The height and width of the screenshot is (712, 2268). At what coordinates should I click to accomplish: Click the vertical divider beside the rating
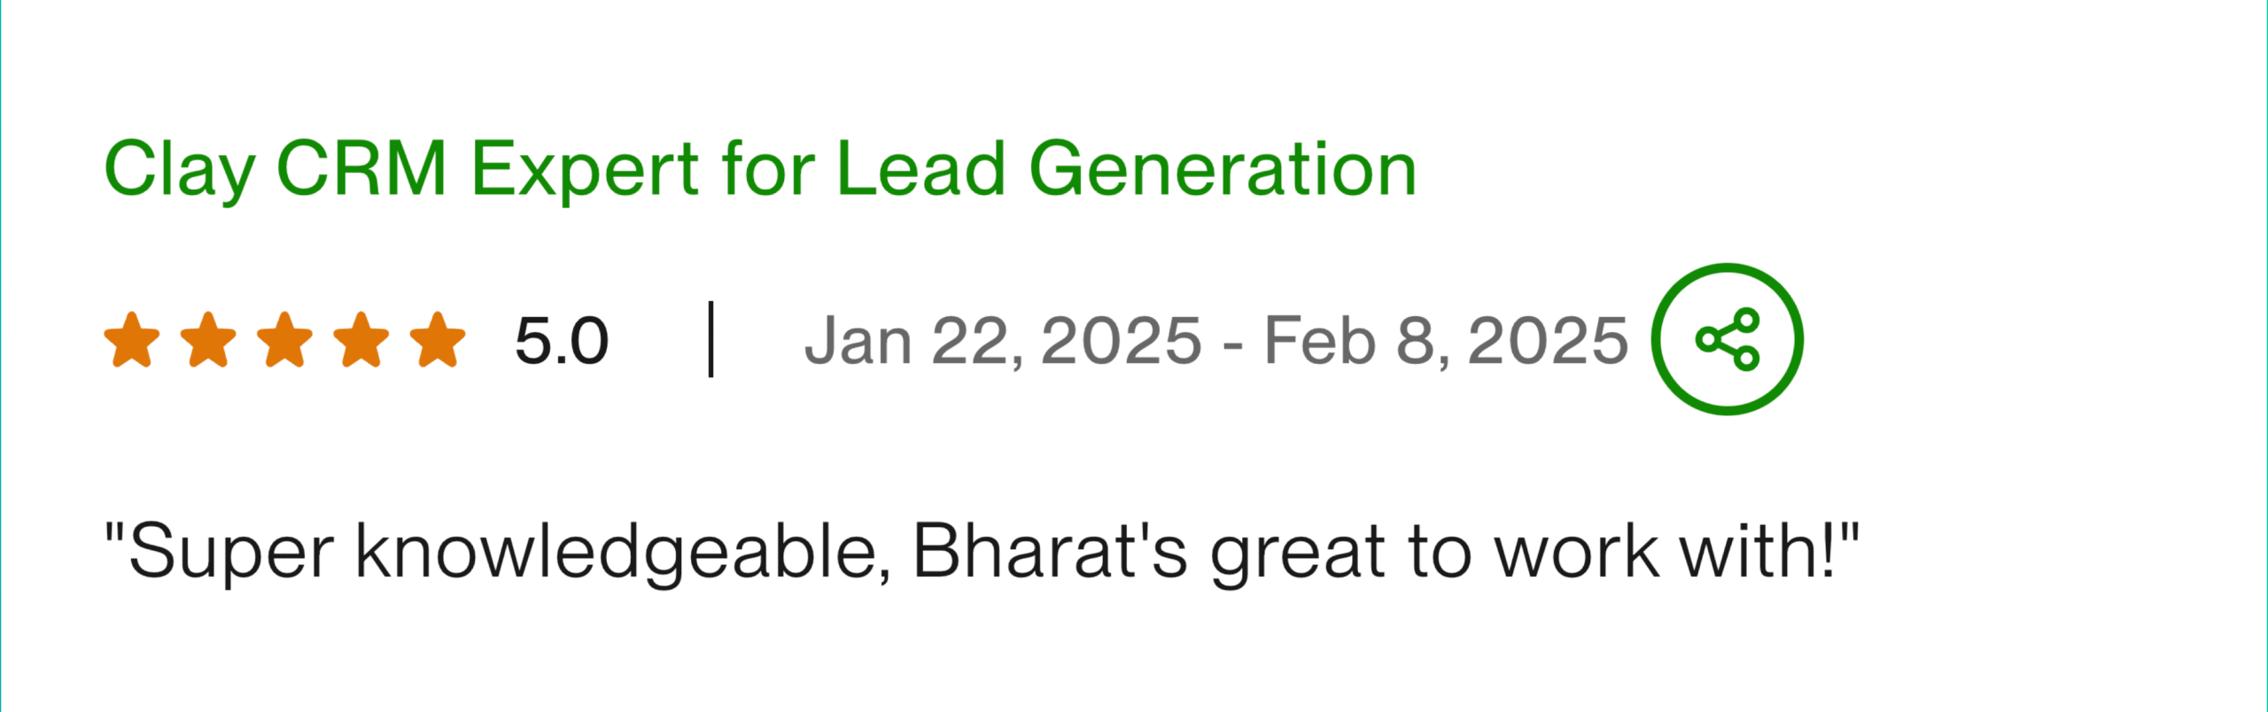coord(711,339)
